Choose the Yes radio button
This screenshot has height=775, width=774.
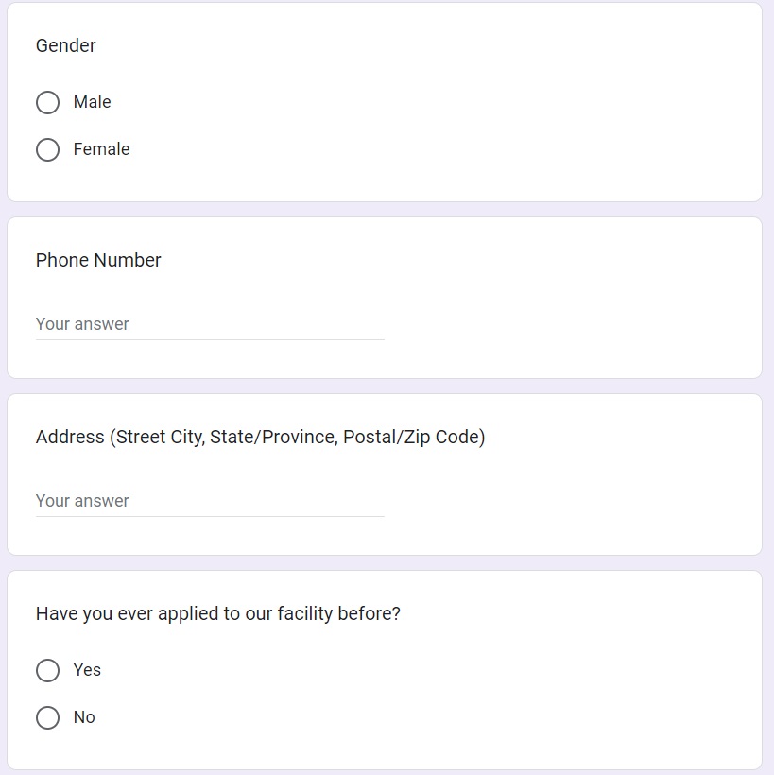point(47,670)
